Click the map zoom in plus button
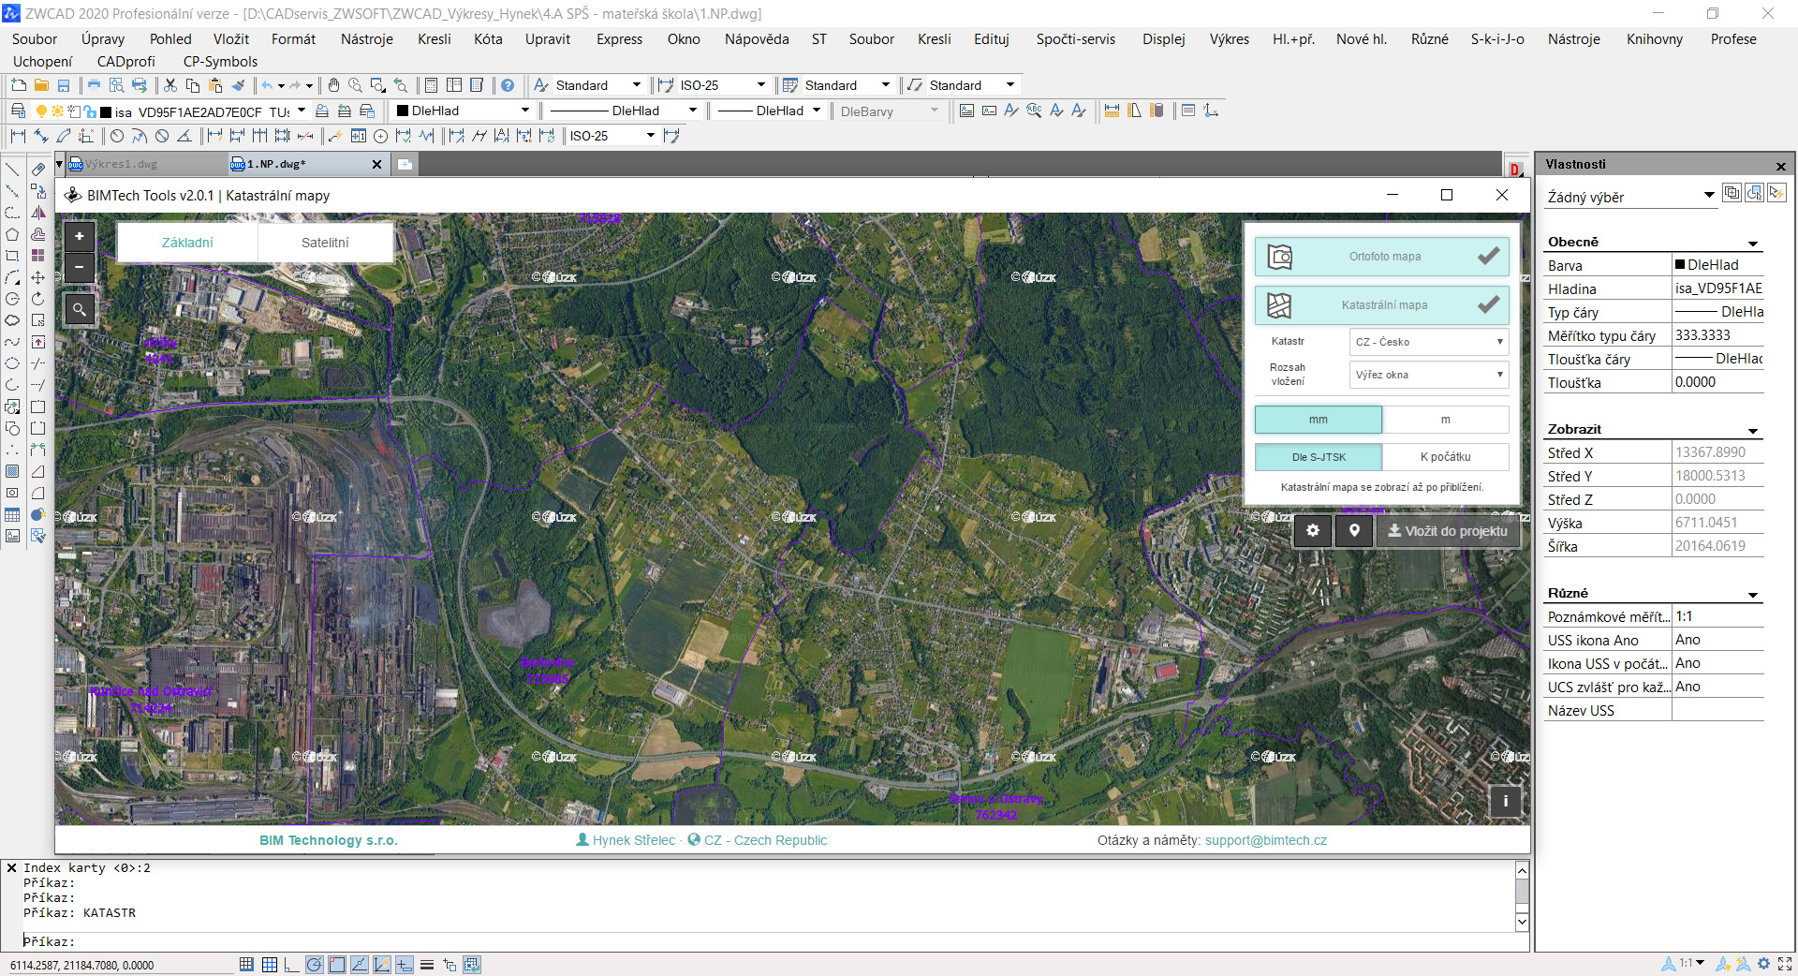The height and width of the screenshot is (976, 1798). point(80,237)
